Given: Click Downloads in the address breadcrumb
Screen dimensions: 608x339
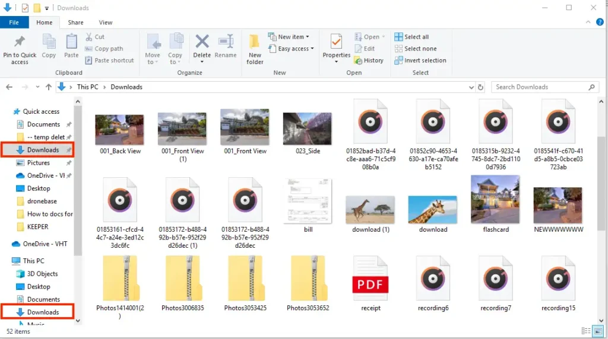Looking at the screenshot, I should (x=126, y=87).
